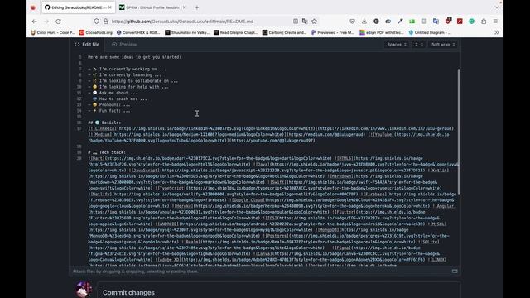Open the indent size 2 dropdown

pyautogui.click(x=418, y=45)
